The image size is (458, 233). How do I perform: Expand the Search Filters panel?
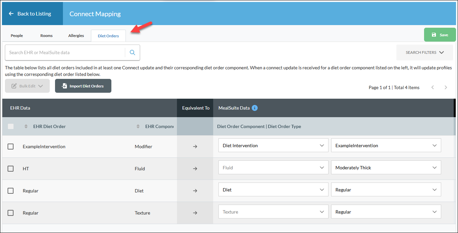click(x=425, y=52)
